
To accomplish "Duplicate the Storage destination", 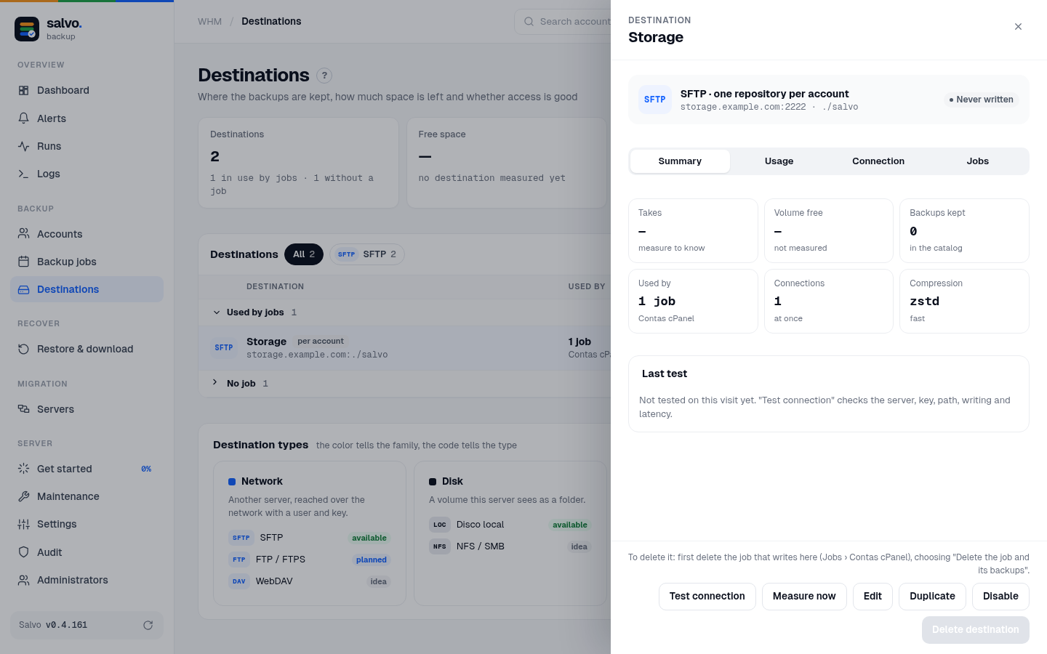I will pos(932,597).
